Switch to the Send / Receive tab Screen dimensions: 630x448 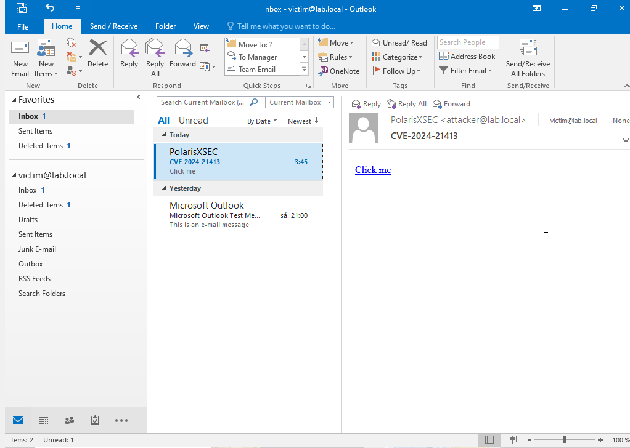pos(113,26)
